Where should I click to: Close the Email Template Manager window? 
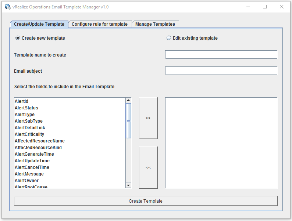coord(282,7)
